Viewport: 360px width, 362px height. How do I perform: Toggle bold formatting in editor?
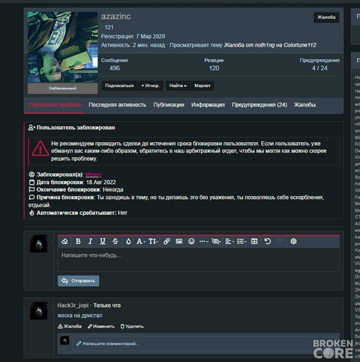(78, 241)
